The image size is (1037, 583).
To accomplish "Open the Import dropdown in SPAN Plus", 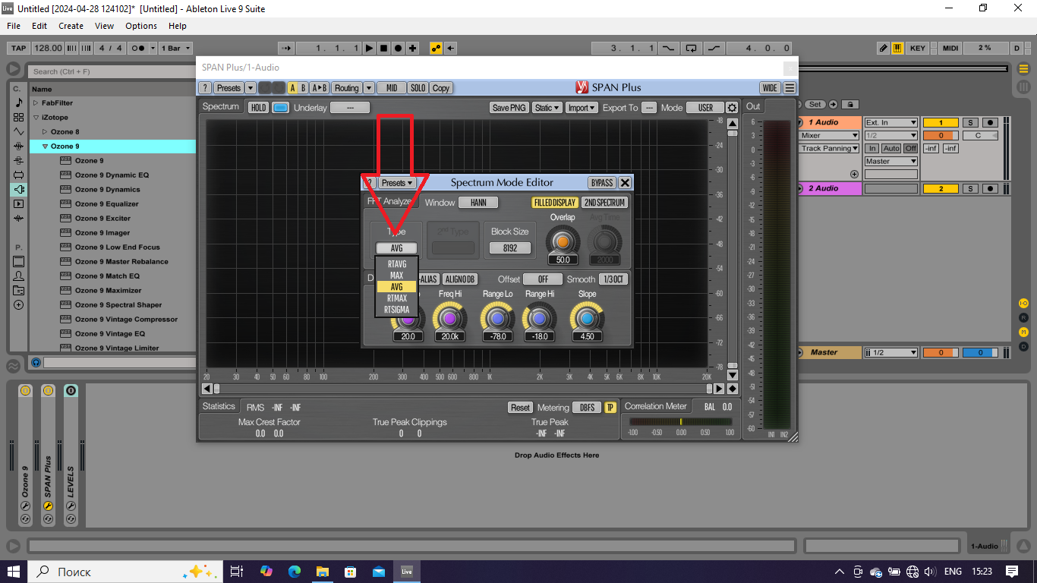I will 582,108.
